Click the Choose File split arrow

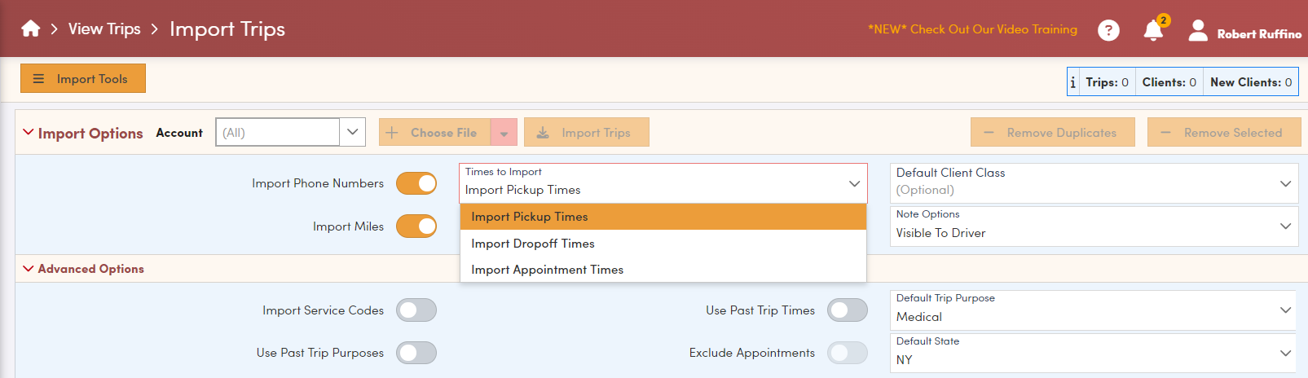[x=504, y=133]
